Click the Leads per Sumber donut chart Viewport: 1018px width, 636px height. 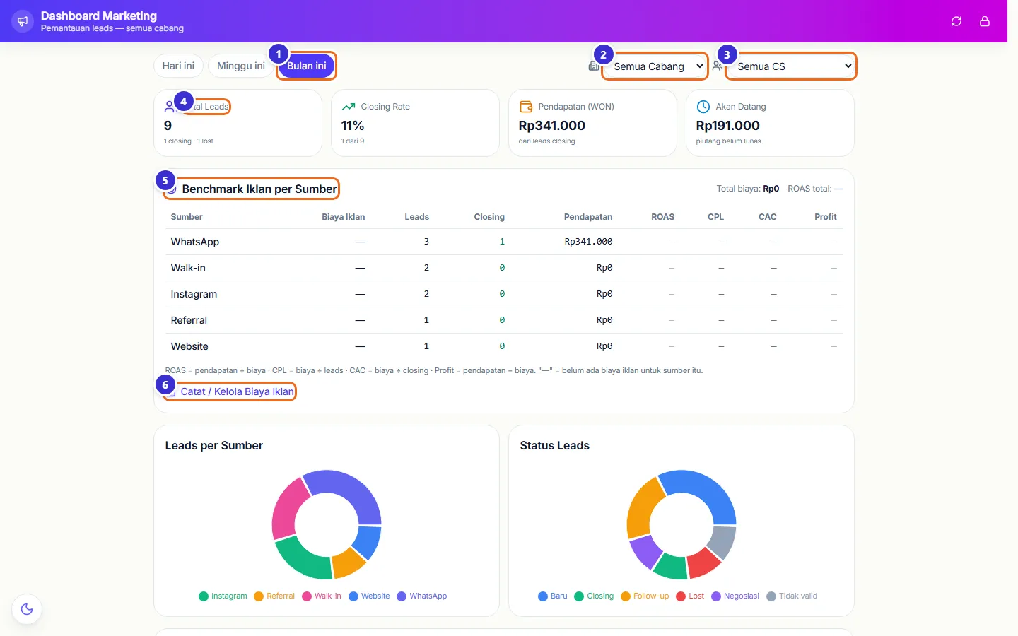pos(327,525)
